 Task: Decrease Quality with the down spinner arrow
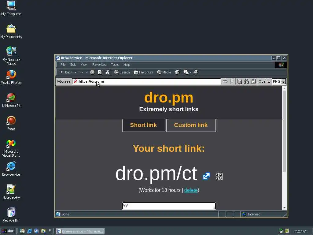[283, 83]
